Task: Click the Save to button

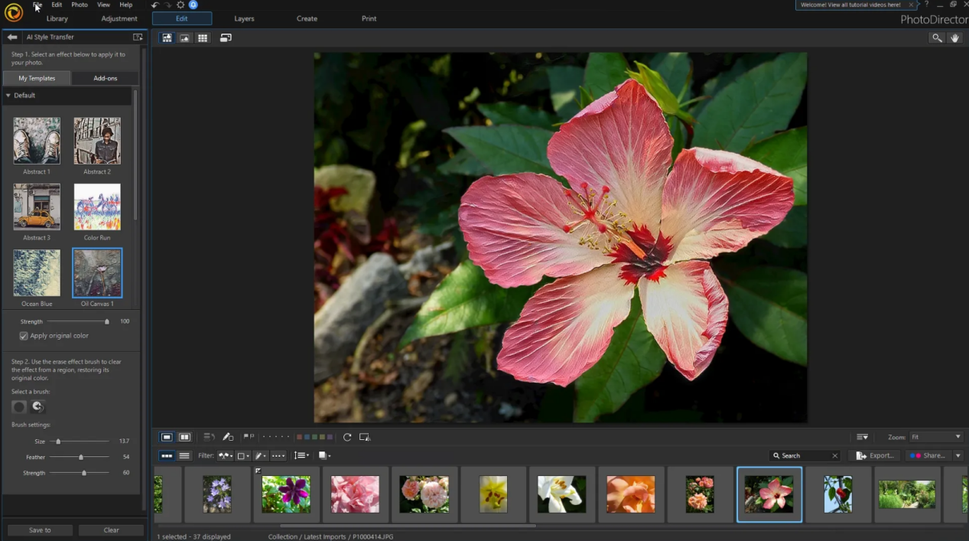Action: [x=40, y=530]
